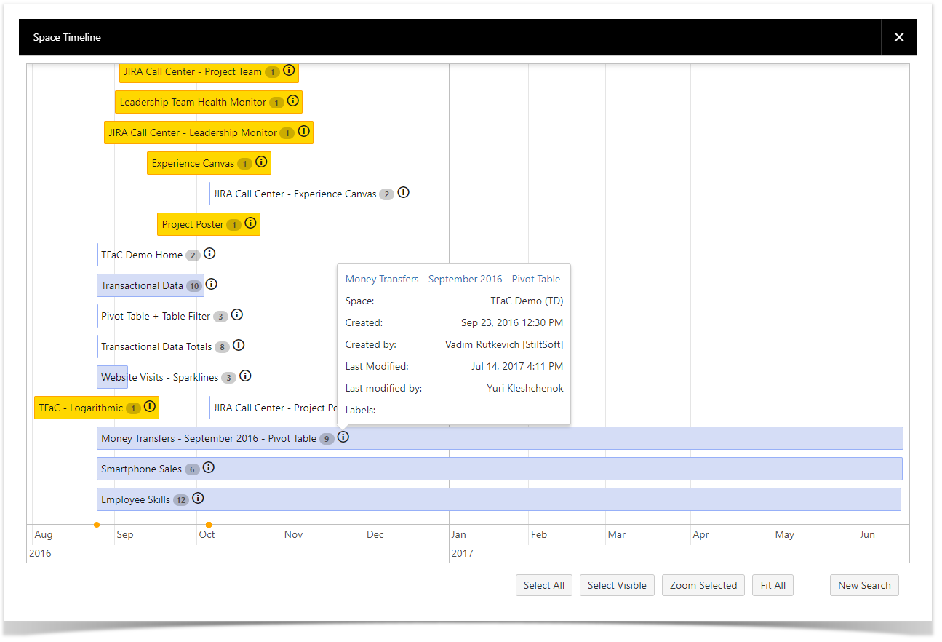The width and height of the screenshot is (942, 642).
Task: Click info icon next to Experience Canvas
Action: click(x=262, y=162)
